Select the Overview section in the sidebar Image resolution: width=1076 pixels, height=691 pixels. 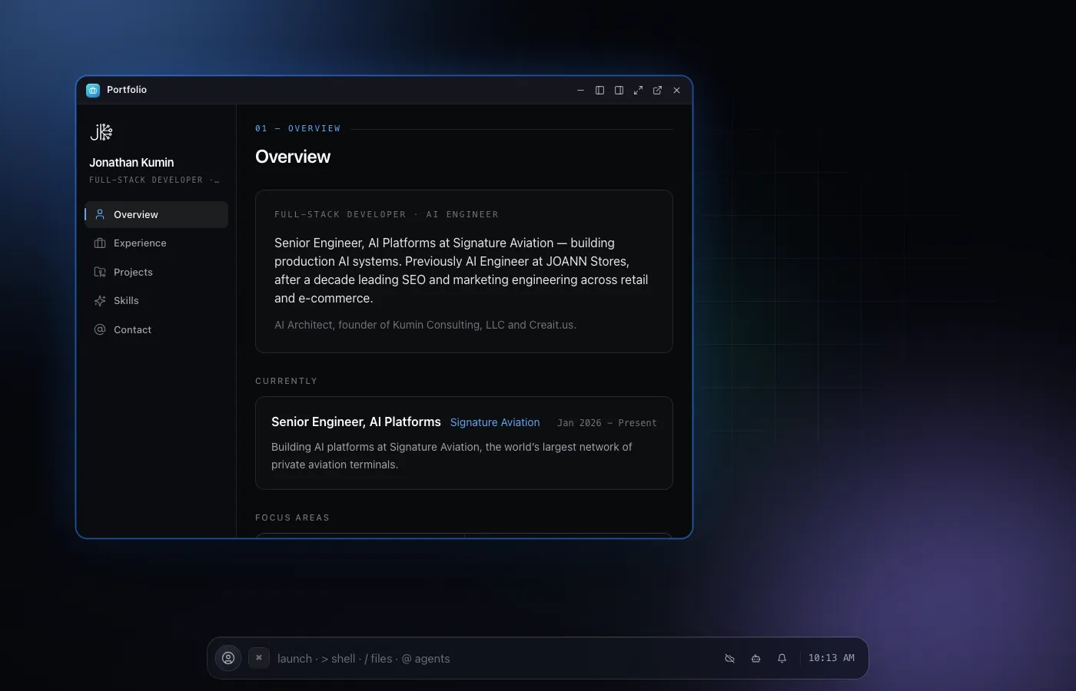click(x=156, y=214)
